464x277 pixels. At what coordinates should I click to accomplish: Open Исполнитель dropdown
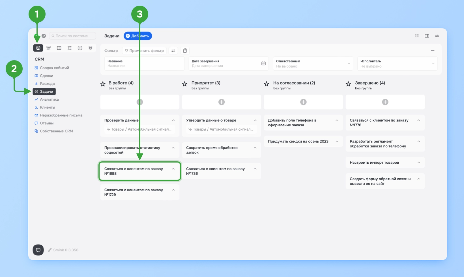click(x=397, y=64)
